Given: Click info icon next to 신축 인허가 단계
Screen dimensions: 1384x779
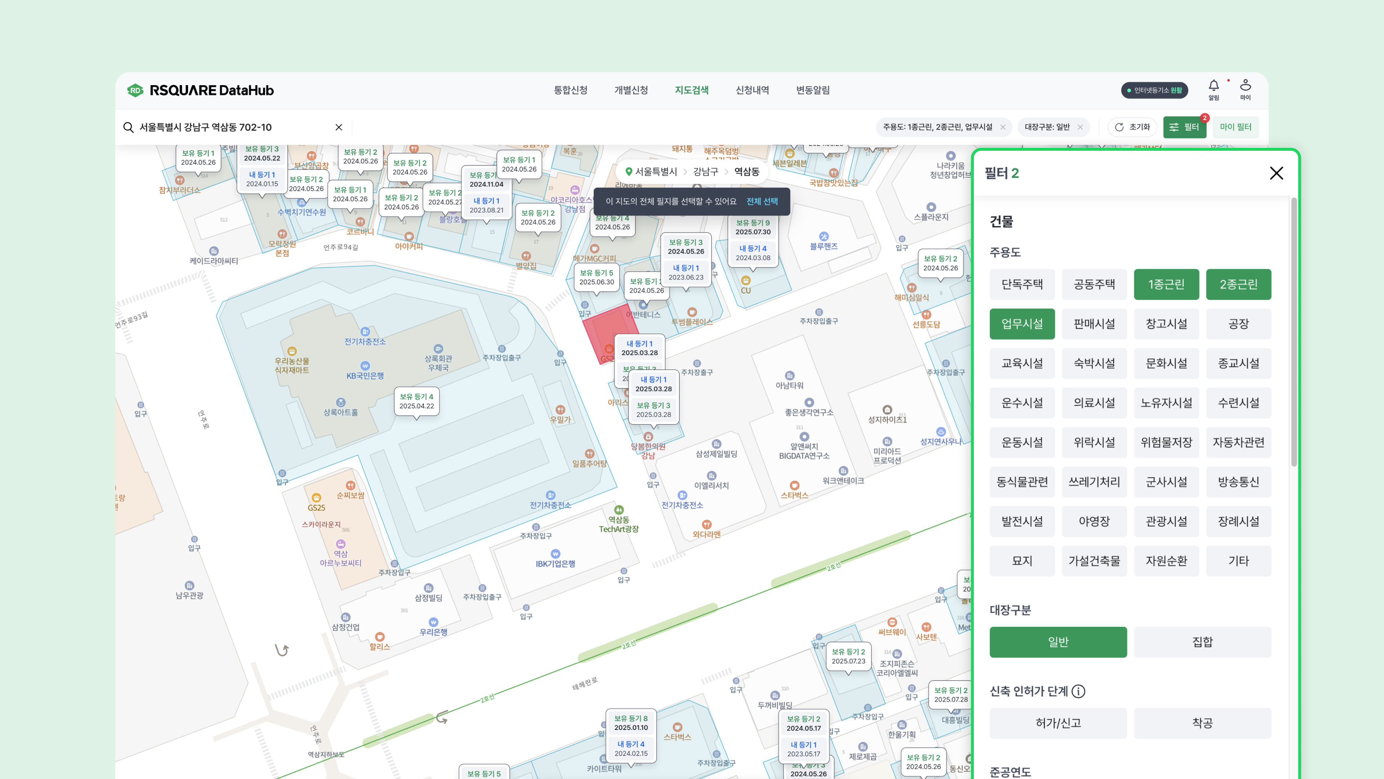Looking at the screenshot, I should (x=1078, y=691).
